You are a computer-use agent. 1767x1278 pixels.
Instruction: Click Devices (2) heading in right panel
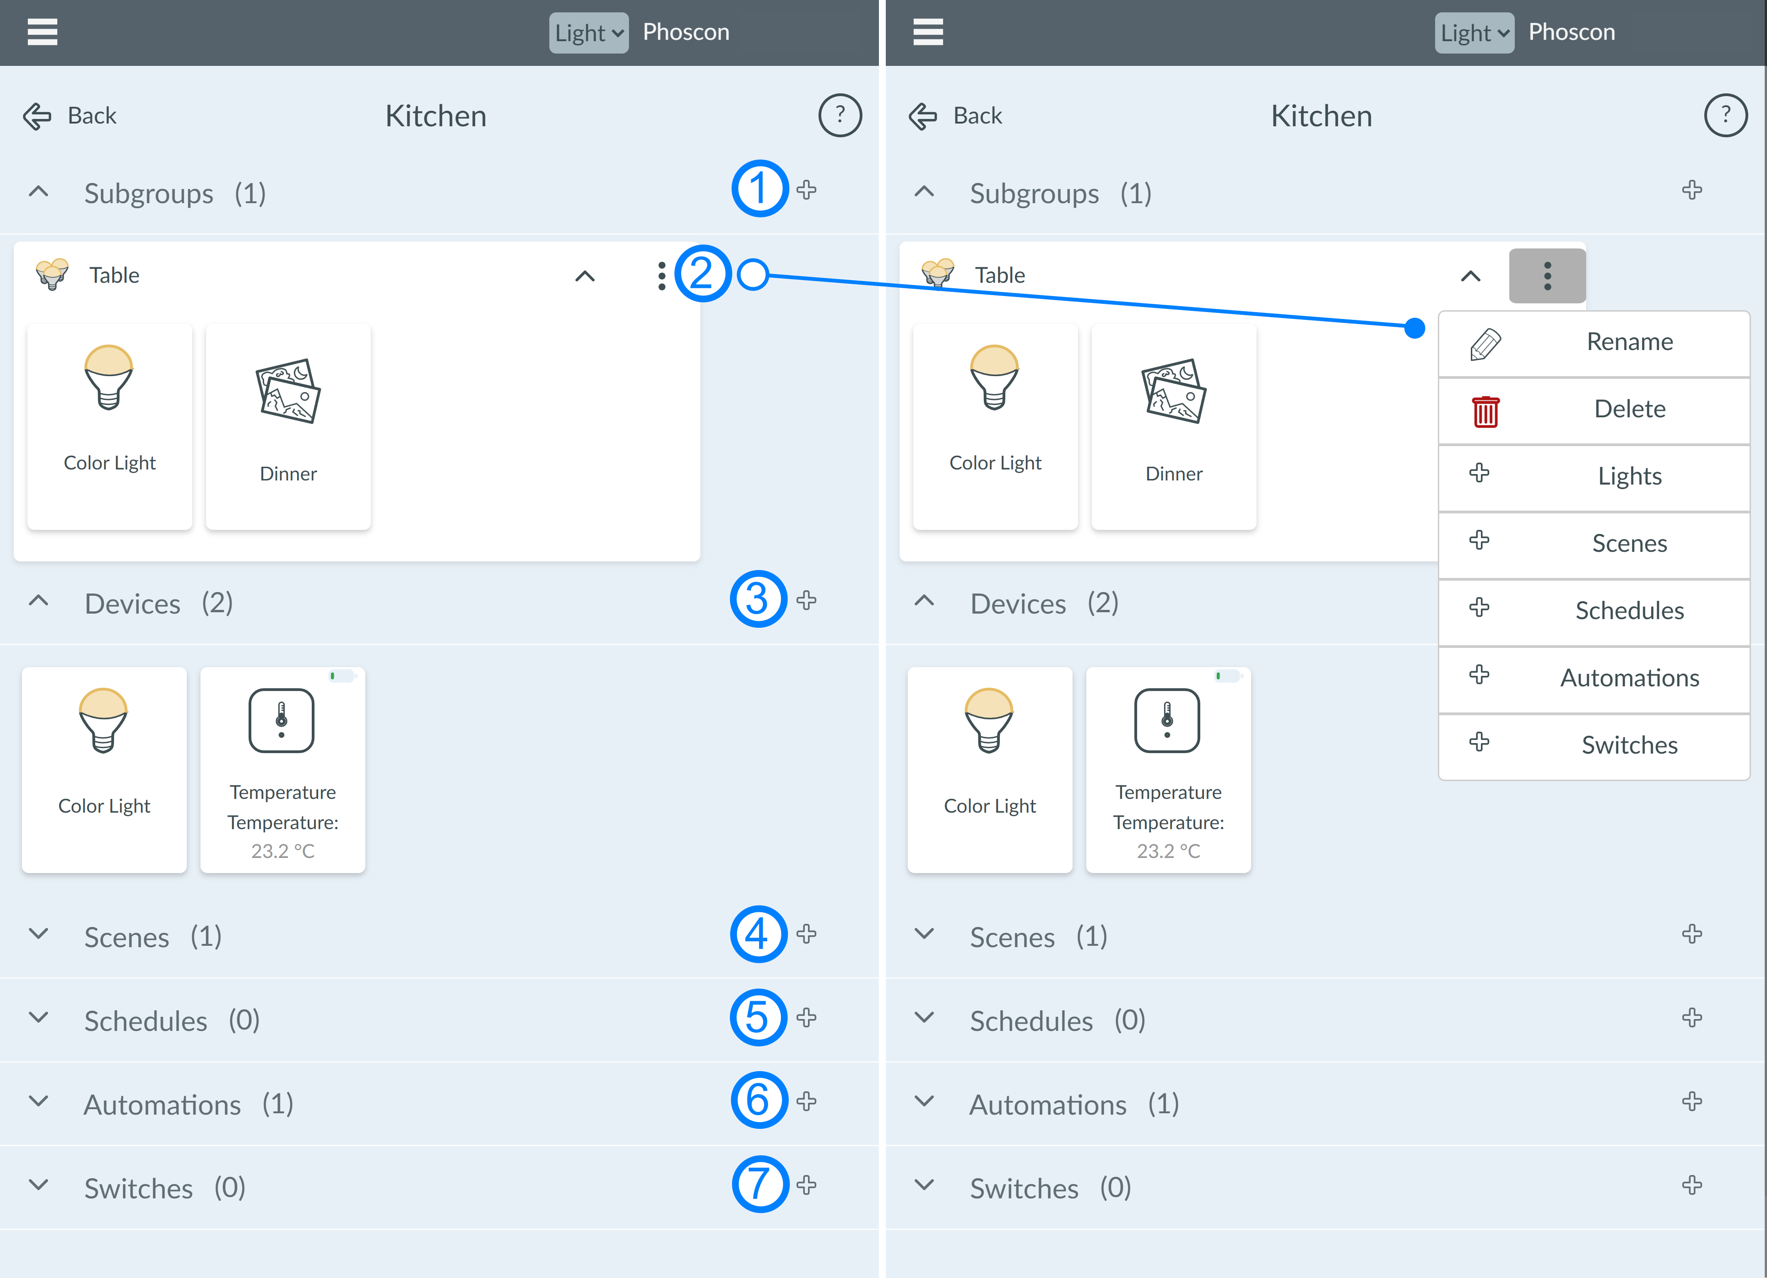pyautogui.click(x=1044, y=604)
